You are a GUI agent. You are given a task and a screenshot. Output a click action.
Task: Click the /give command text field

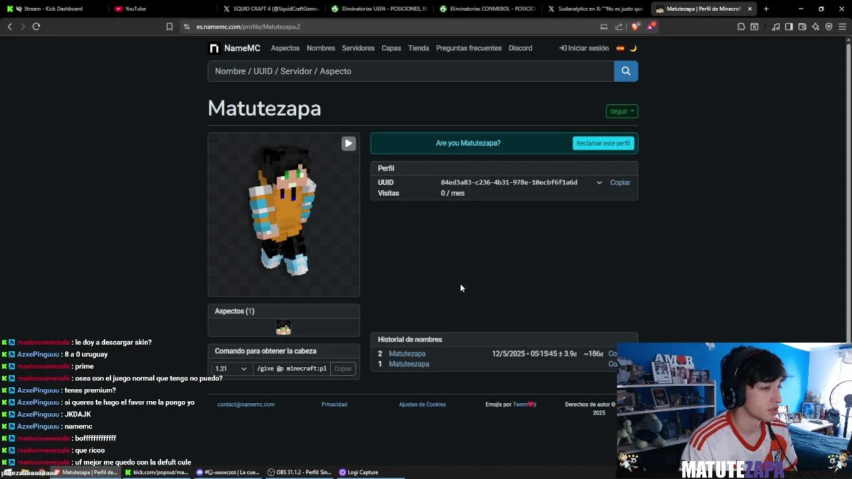click(x=291, y=369)
